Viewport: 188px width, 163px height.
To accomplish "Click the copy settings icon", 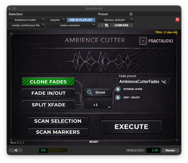I will tap(107, 25).
